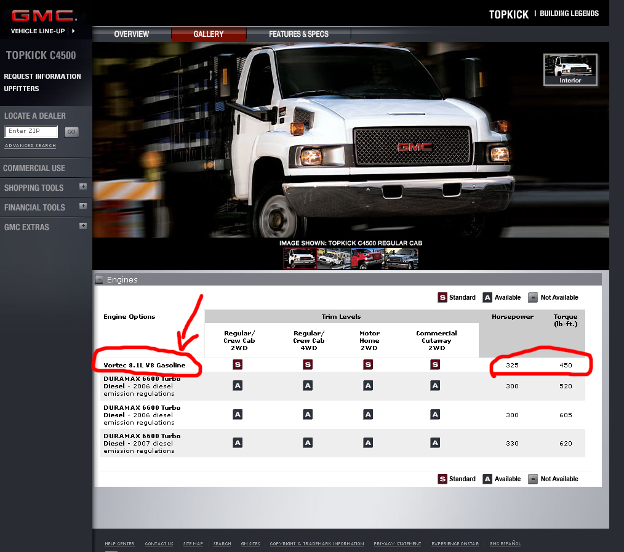Image resolution: width=624 pixels, height=552 pixels.
Task: Expand the Financial Tools menu
Action: point(83,207)
